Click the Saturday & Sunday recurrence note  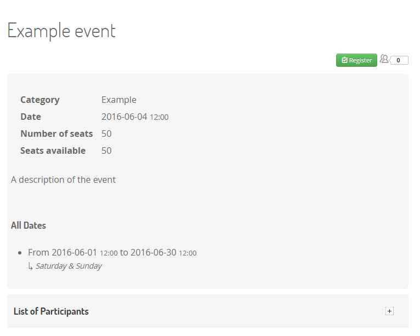click(x=69, y=267)
